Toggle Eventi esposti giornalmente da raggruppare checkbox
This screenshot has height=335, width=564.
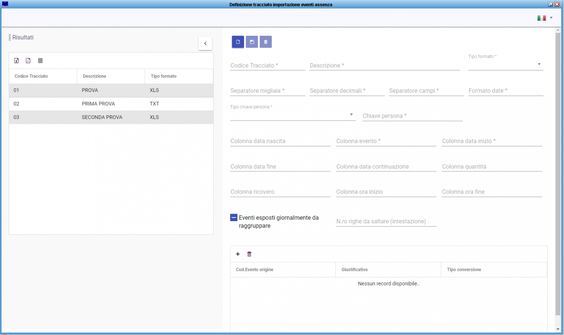pyautogui.click(x=234, y=218)
